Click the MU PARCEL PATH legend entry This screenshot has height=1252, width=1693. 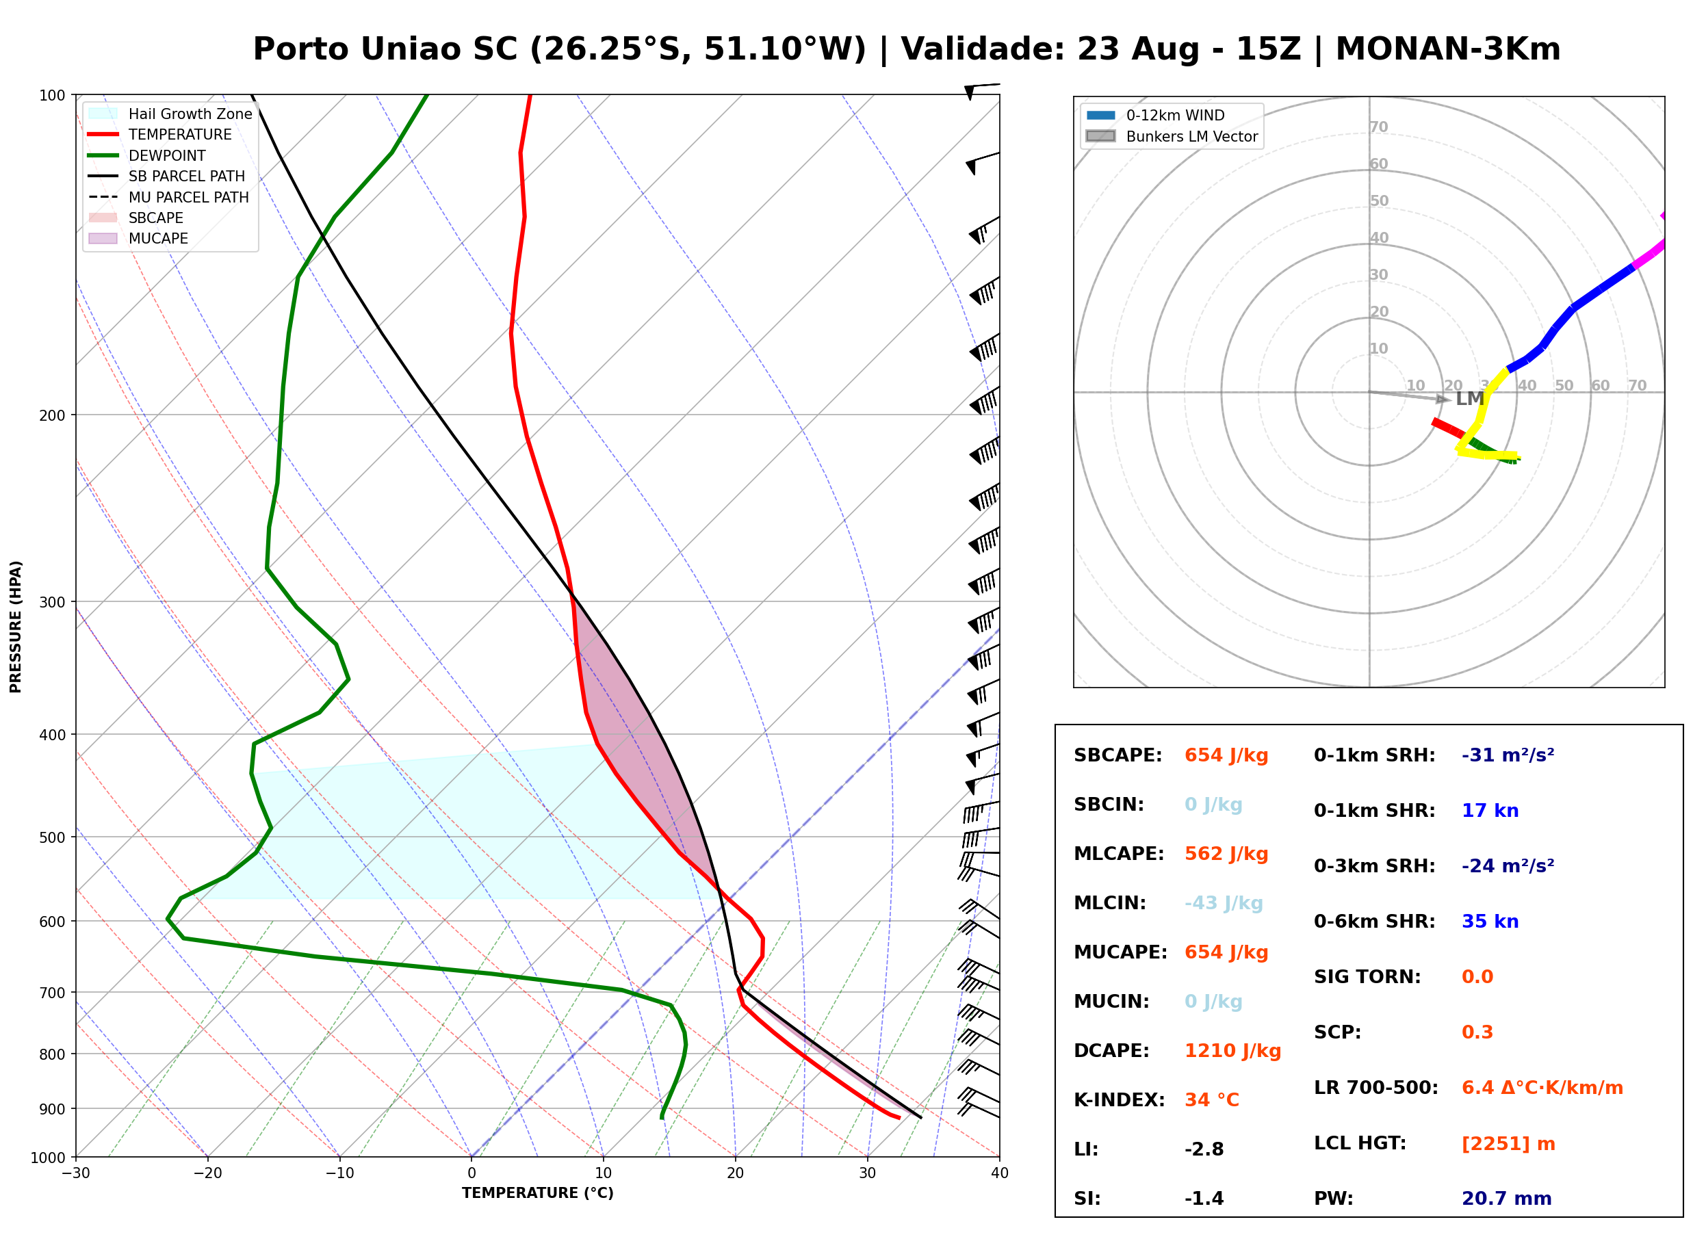[168, 197]
